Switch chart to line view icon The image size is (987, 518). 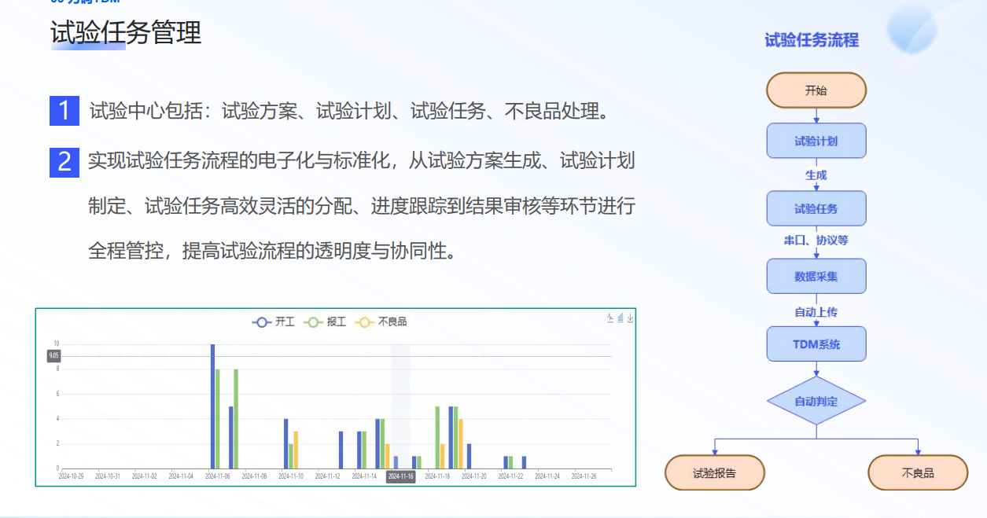pyautogui.click(x=610, y=318)
